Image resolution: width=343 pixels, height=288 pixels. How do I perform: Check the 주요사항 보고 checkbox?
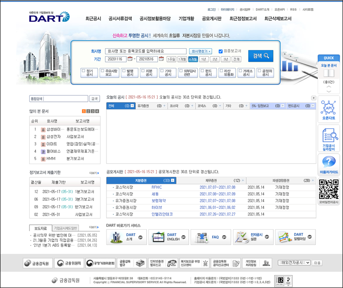pos(102,71)
